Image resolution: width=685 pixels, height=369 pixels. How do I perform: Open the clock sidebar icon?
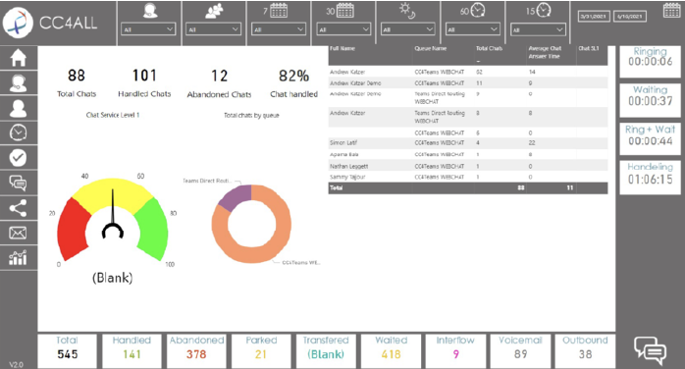click(x=19, y=132)
